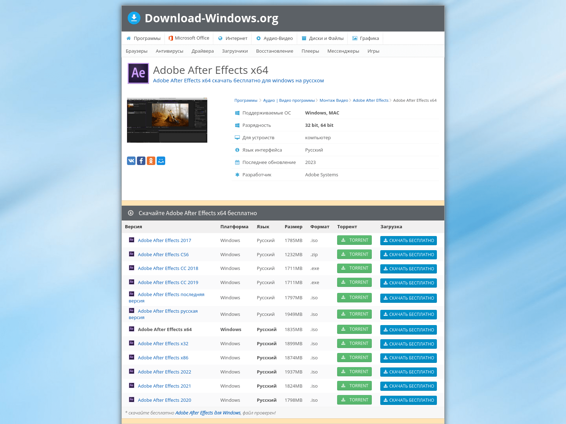Click the Adobe After Effects Ae logo
Screen dimensions: 566x424
(x=138, y=73)
